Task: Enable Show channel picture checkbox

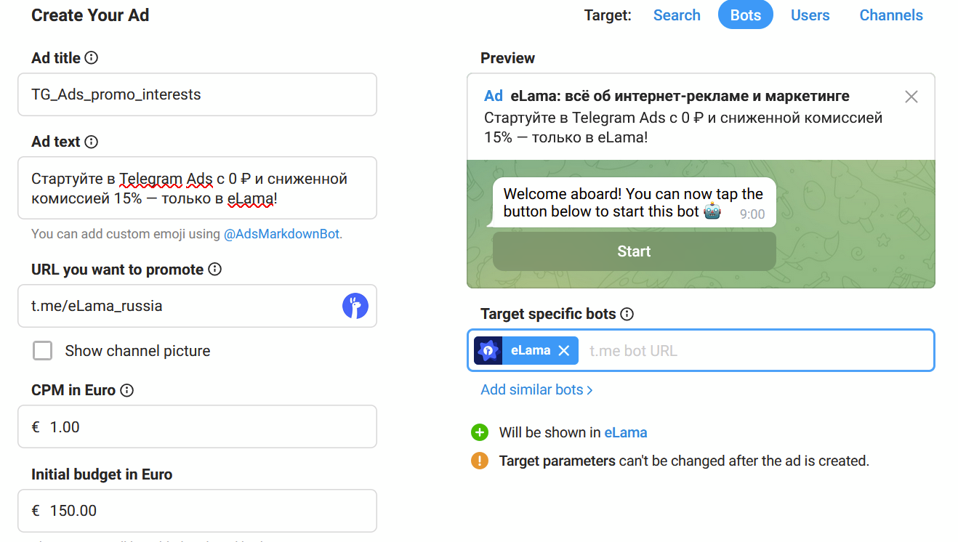Action: 43,351
